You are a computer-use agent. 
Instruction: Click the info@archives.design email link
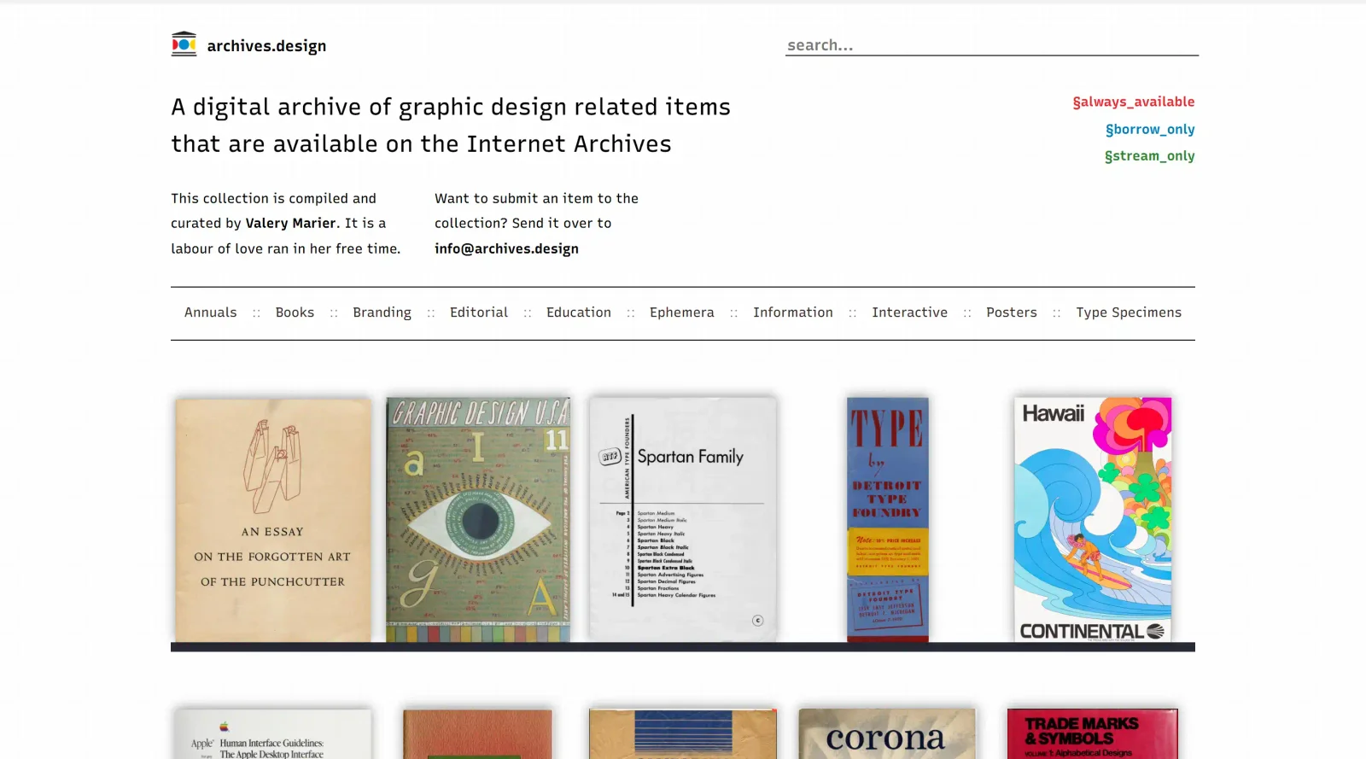point(506,248)
